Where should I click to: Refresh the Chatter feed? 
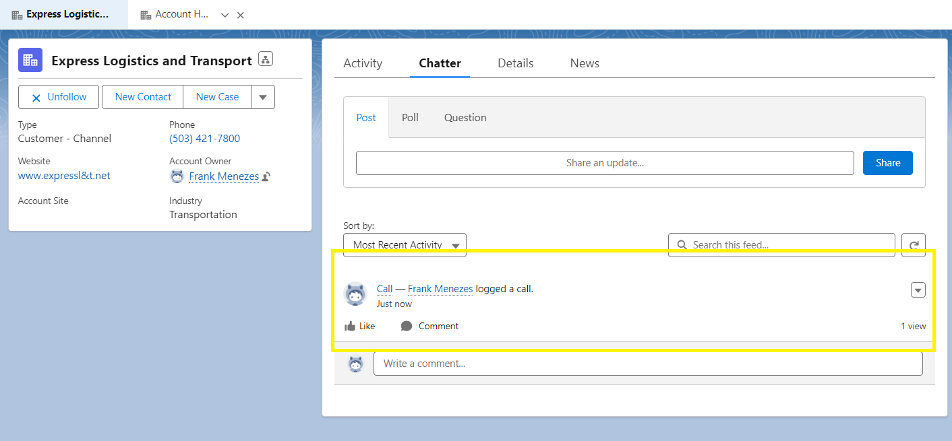coord(914,245)
